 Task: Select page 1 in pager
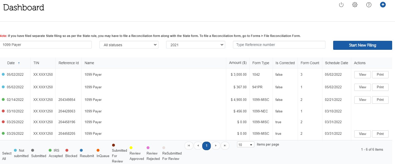[207, 146]
